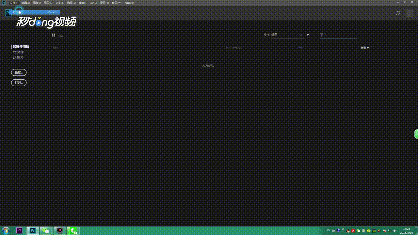The image size is (418, 235).
Task: Sort by the 名称 column header
Action: 55,48
